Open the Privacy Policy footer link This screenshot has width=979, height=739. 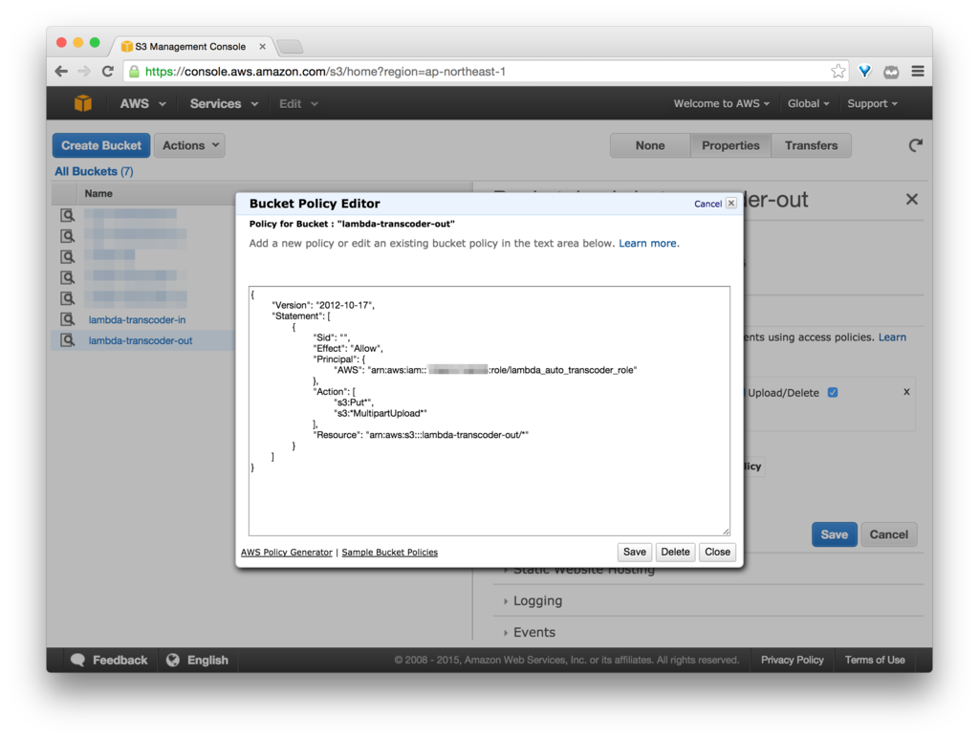coord(792,660)
